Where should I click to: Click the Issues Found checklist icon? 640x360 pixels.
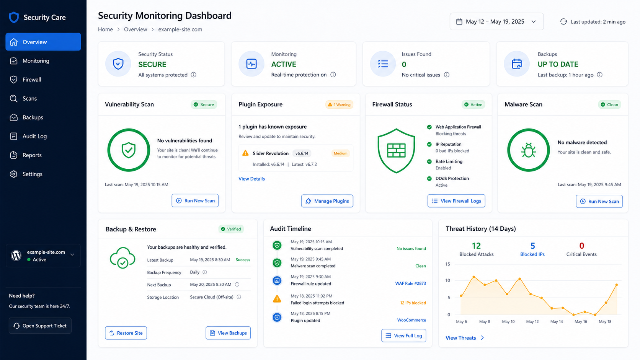[383, 64]
